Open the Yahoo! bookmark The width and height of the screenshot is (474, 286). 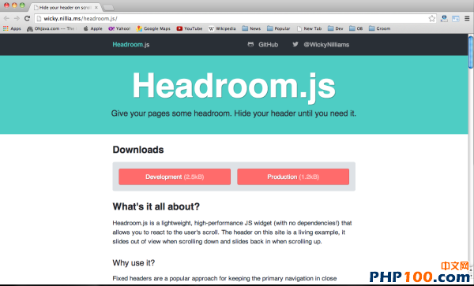119,28
